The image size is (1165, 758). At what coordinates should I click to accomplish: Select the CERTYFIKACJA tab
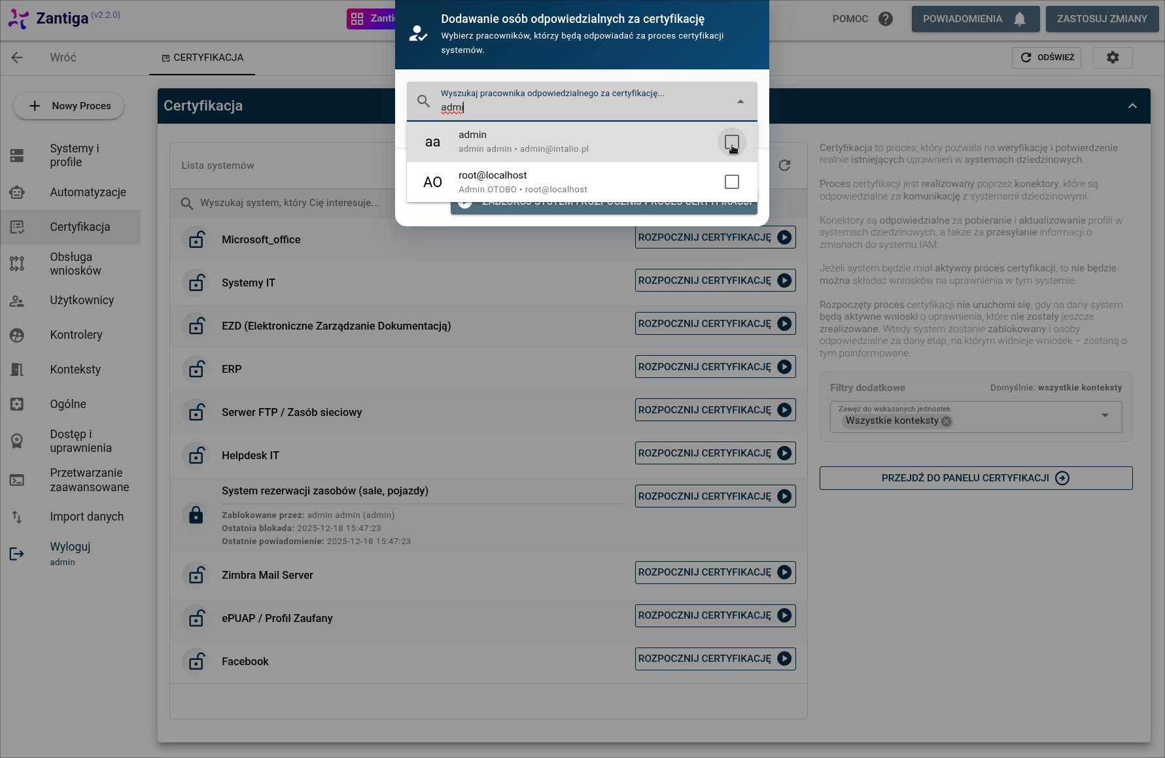click(202, 58)
